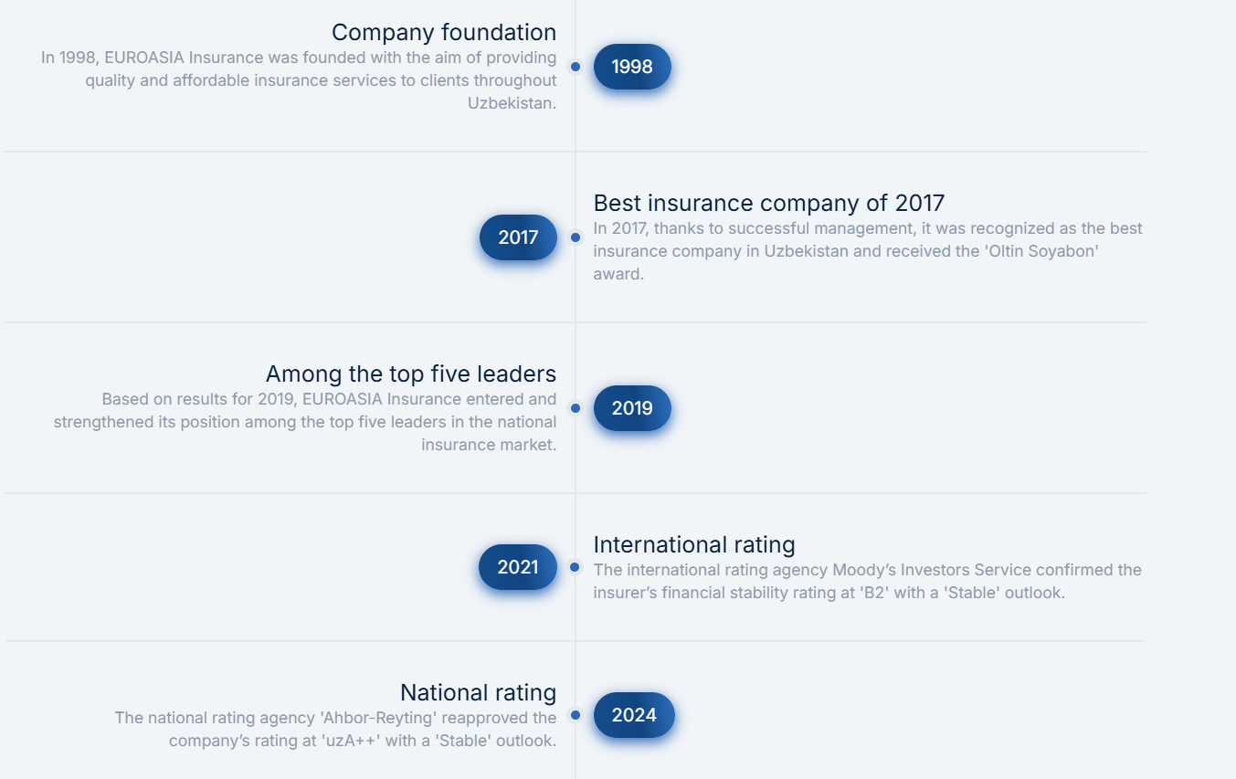Click the timeline dot beside 1998
Screen dimensions: 1236x779
tap(576, 67)
